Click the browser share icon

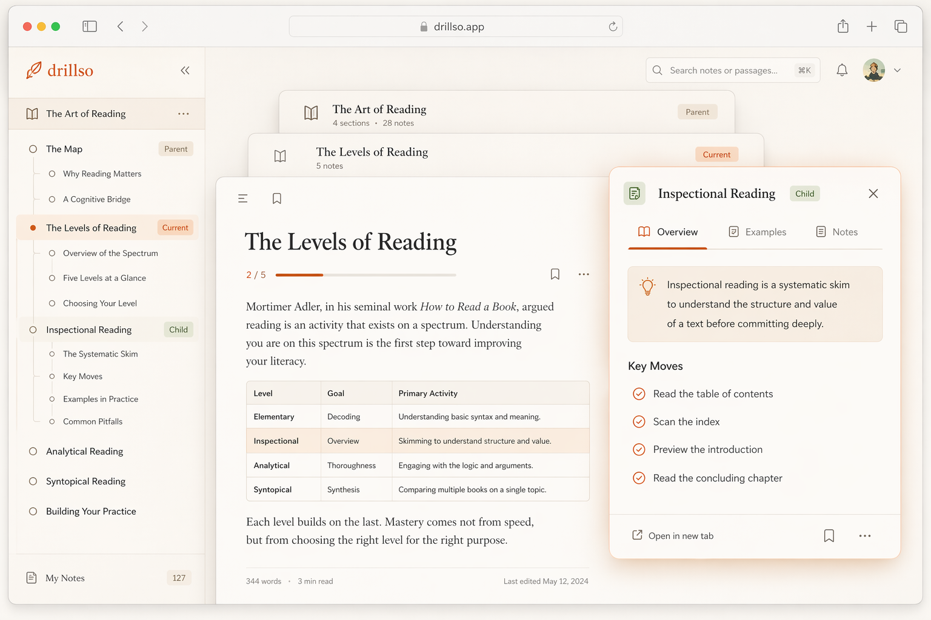tap(843, 27)
